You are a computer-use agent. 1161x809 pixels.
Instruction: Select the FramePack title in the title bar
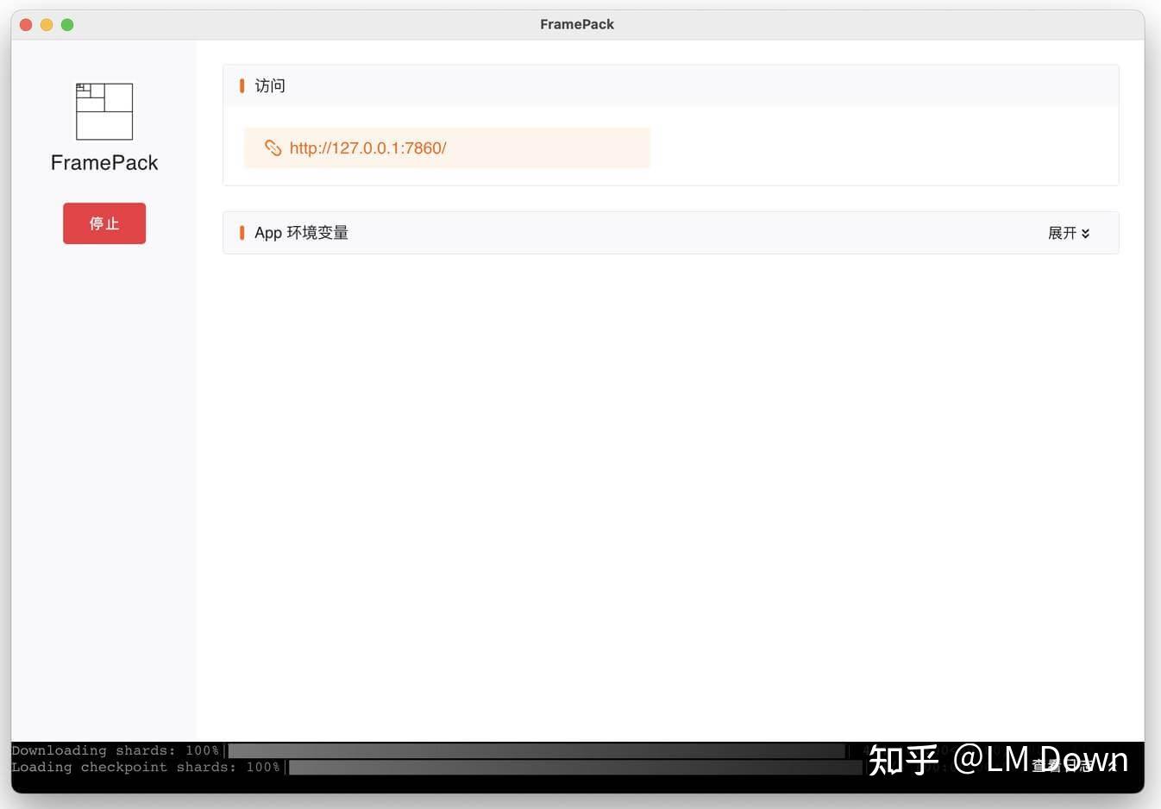pos(576,24)
